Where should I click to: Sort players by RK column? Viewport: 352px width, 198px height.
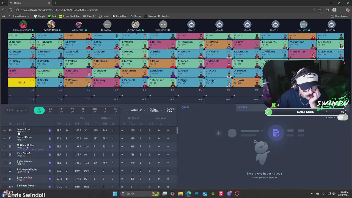point(10,123)
